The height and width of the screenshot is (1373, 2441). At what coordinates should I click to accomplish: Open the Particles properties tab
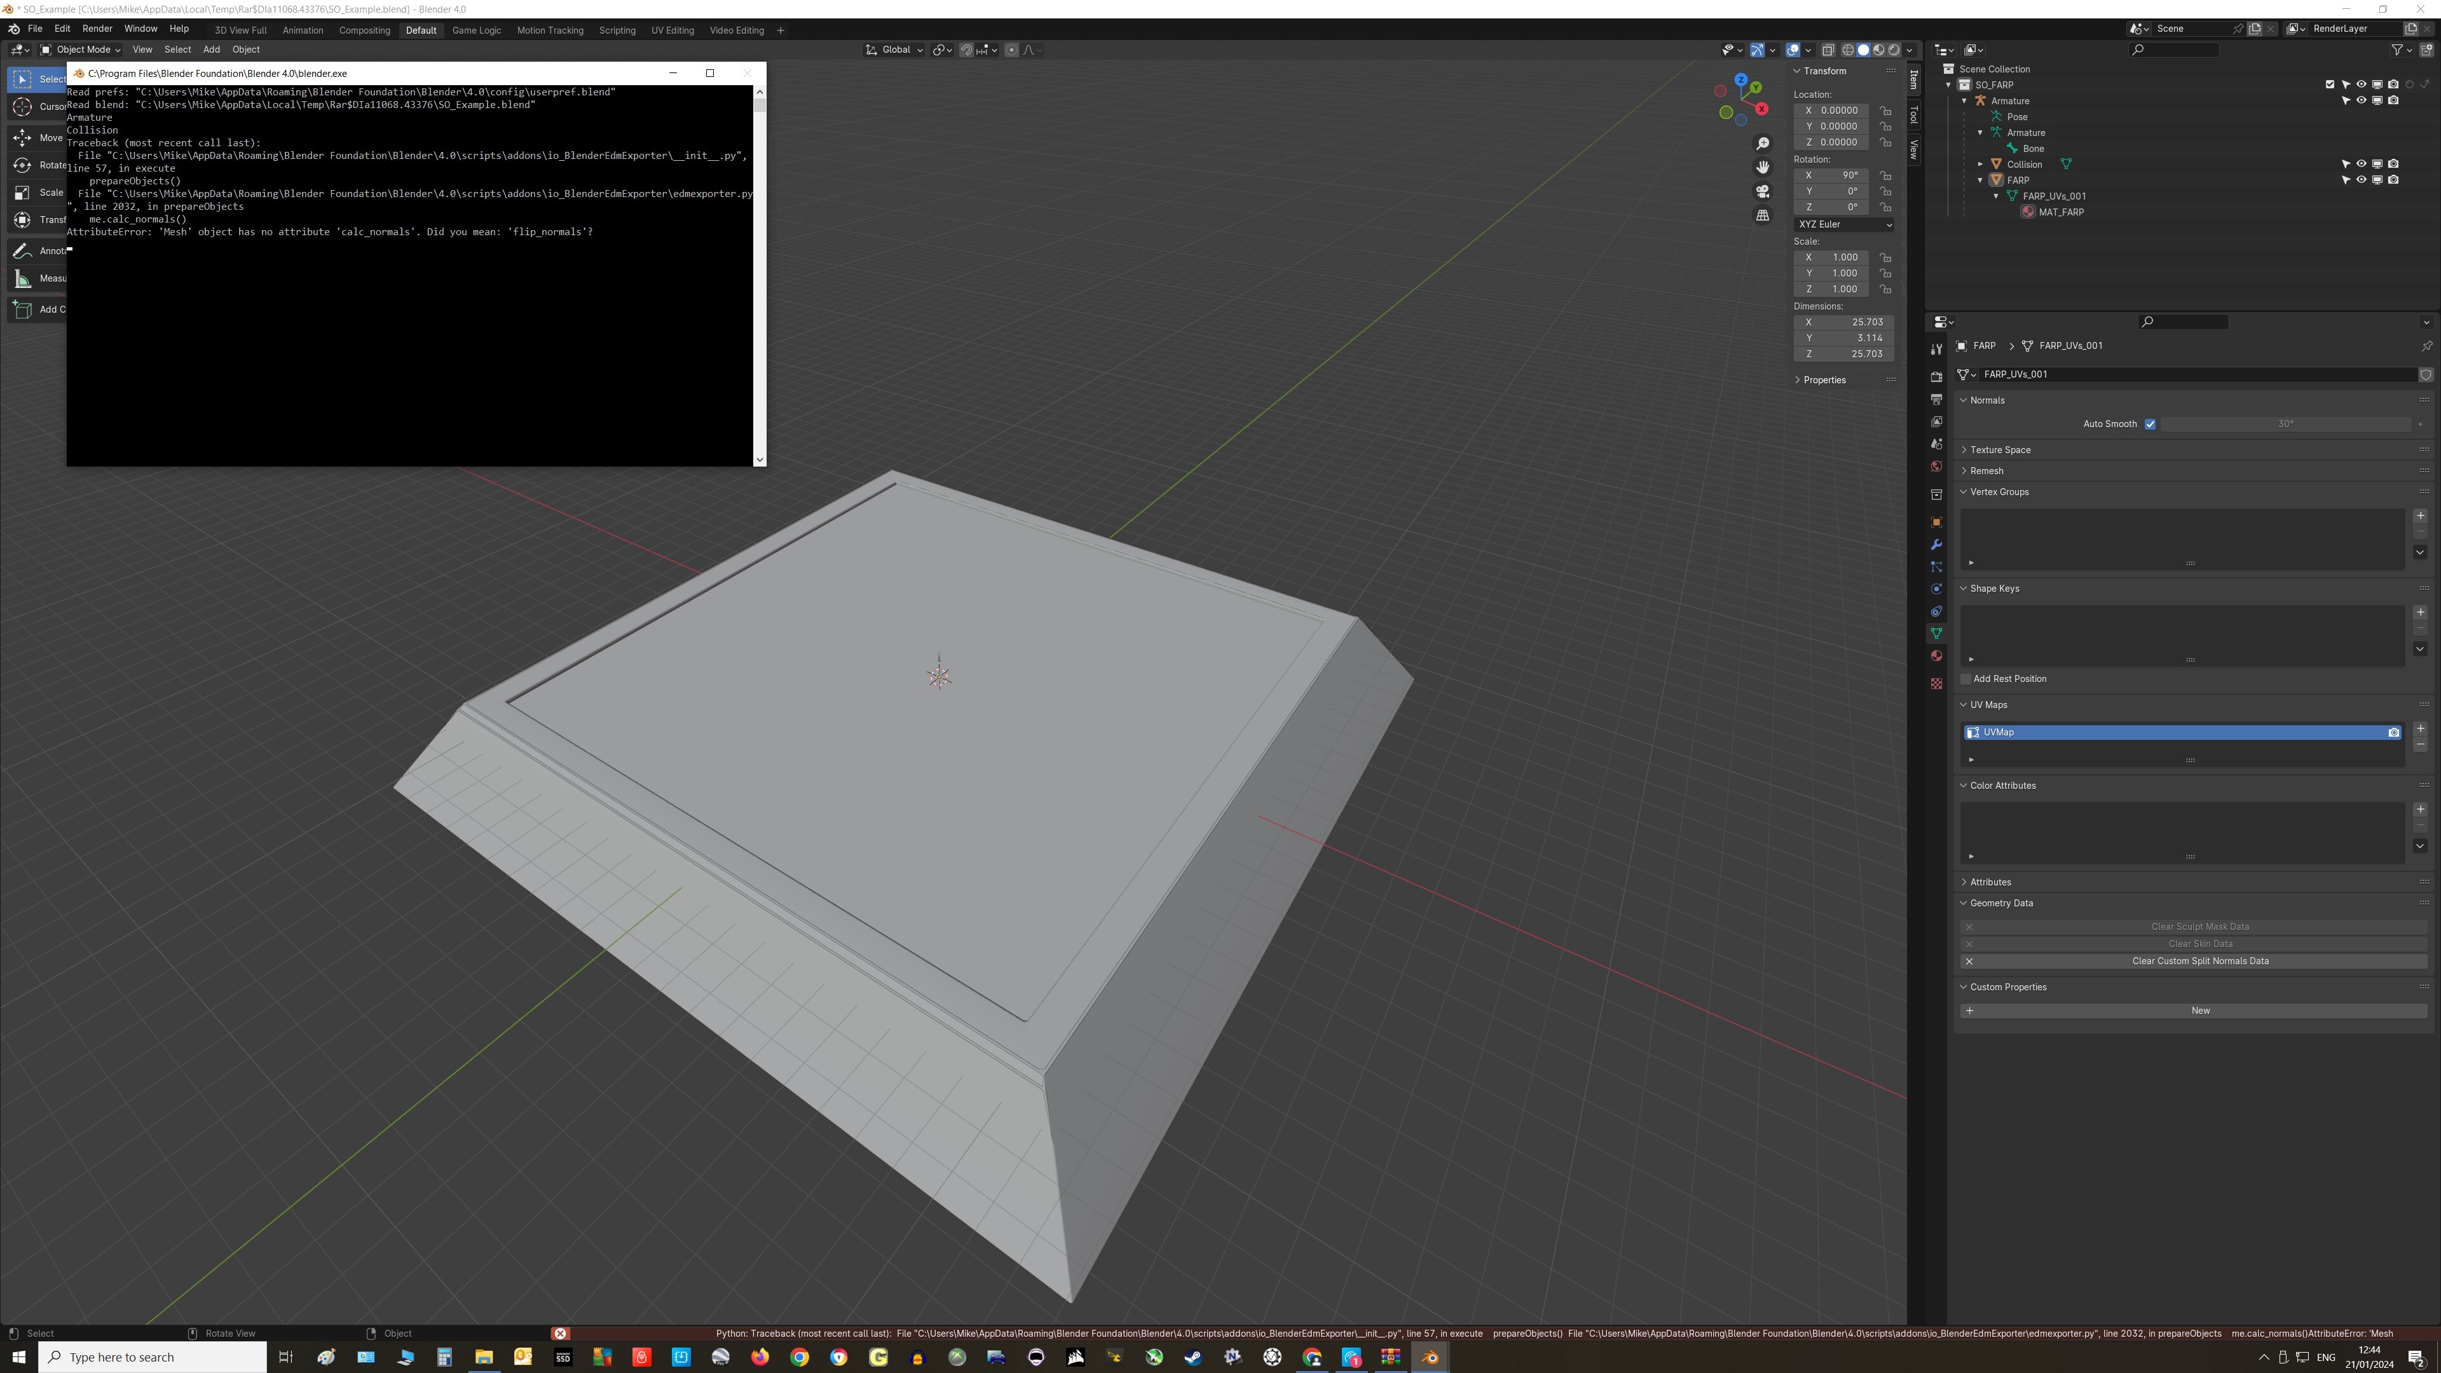point(1936,566)
